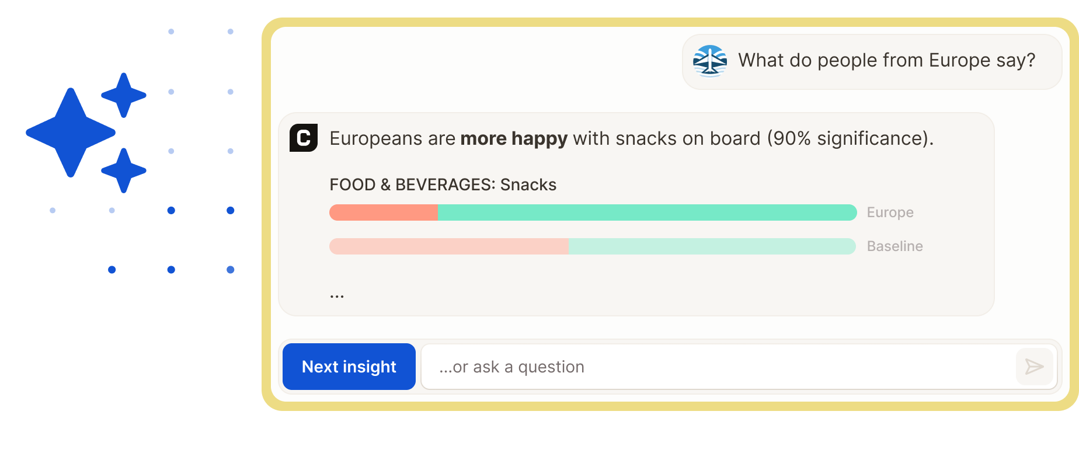
Task: Click the small lower sparkle star
Action: coord(124,170)
